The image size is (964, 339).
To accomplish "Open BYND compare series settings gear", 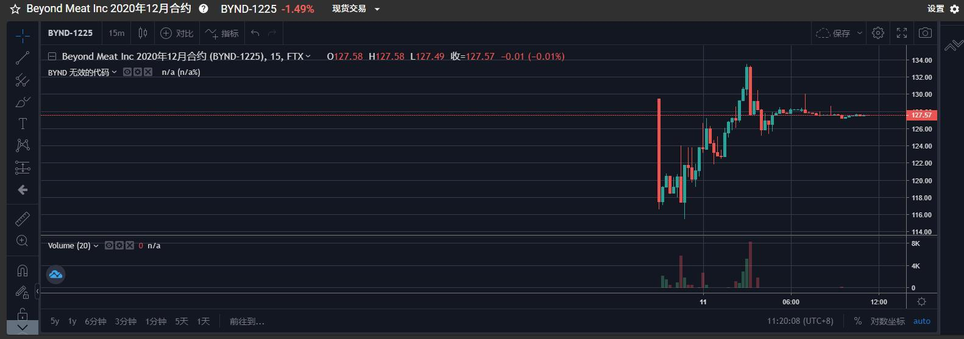I will tap(138, 72).
